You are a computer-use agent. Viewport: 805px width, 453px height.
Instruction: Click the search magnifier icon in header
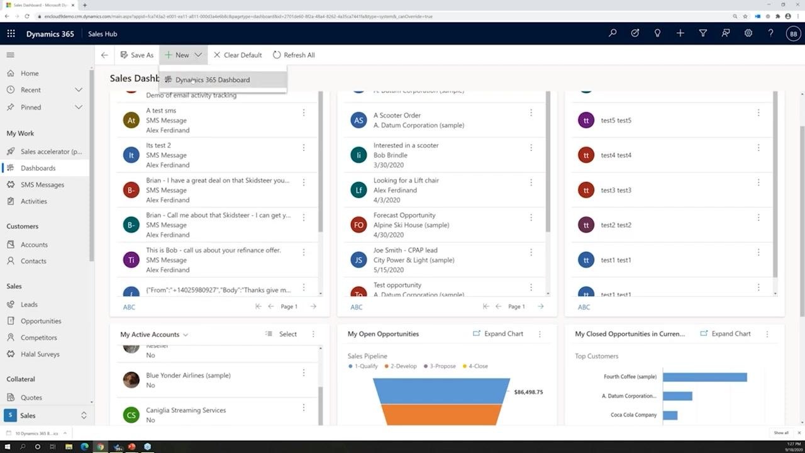(613, 33)
